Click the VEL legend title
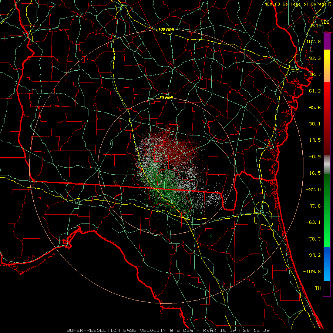Screen dimensions: 333x333 pyautogui.click(x=325, y=22)
